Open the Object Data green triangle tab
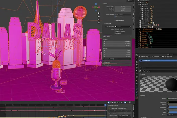Screen dimensions: 177x118 (x=137, y=95)
